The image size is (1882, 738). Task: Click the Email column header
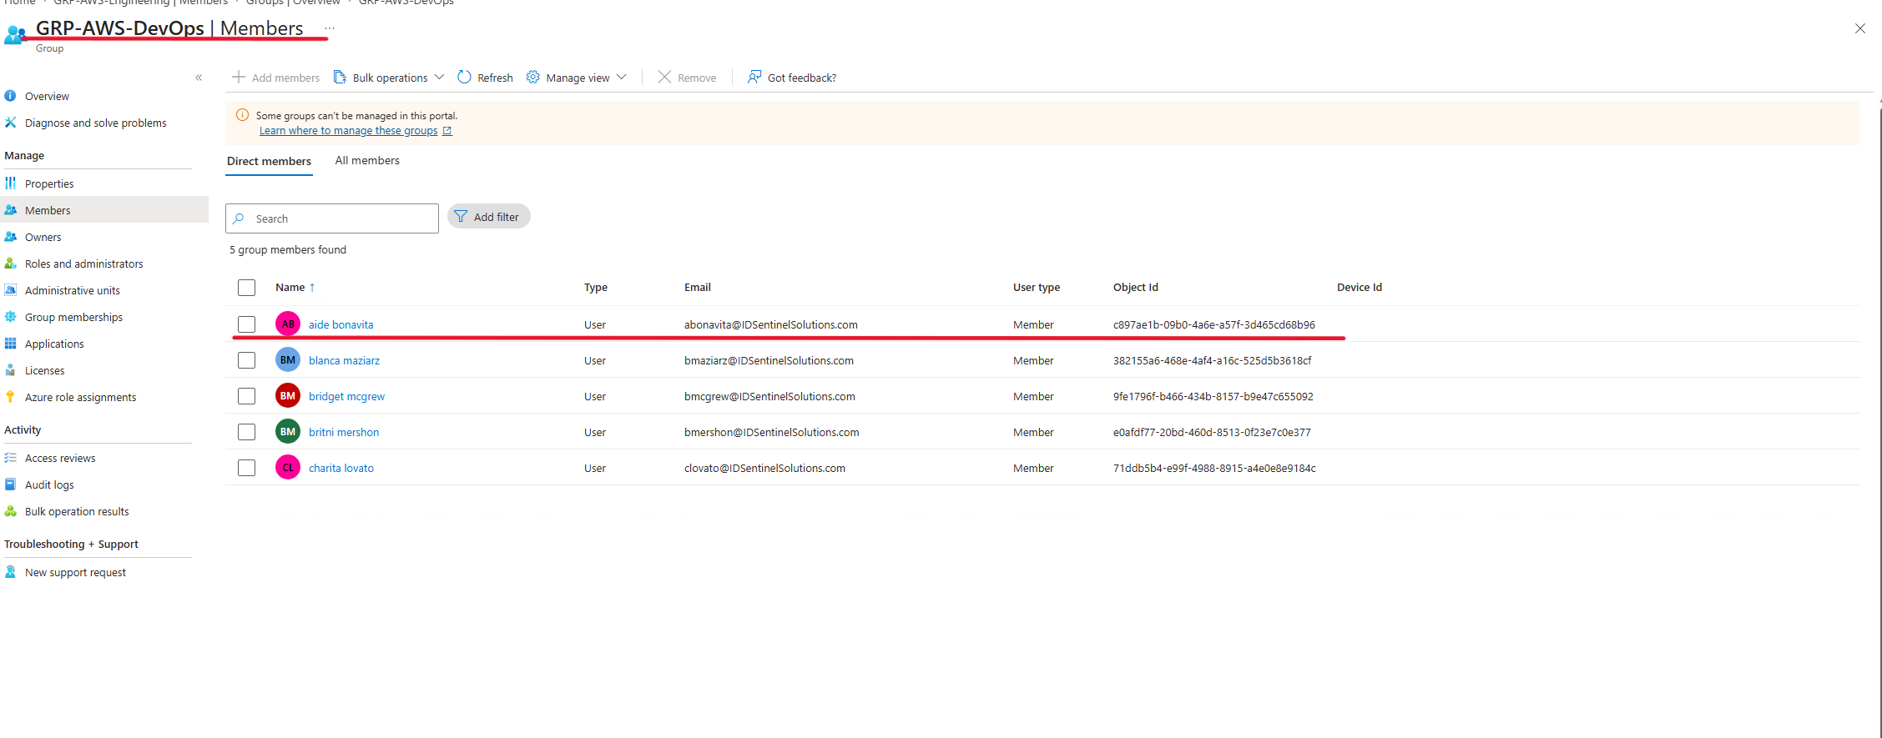(698, 287)
